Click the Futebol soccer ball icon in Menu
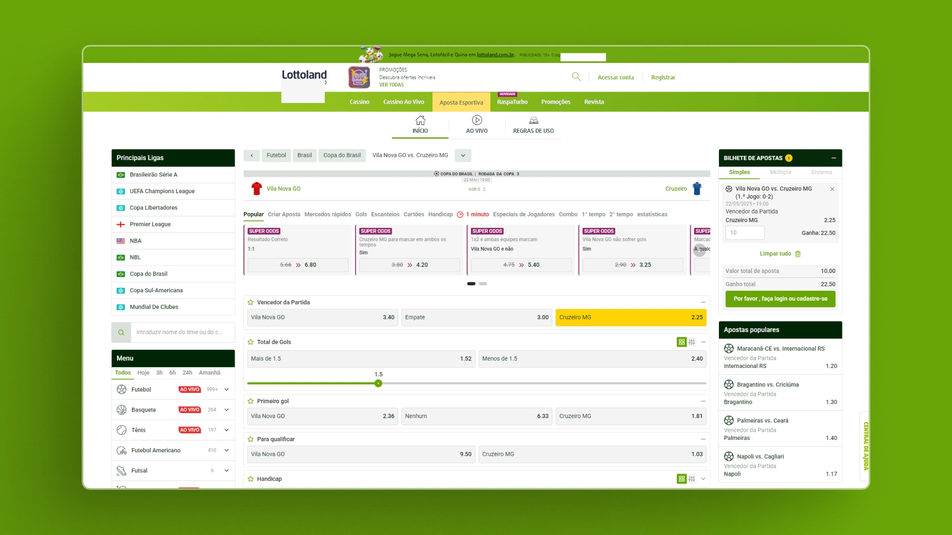952x535 pixels. pos(121,389)
